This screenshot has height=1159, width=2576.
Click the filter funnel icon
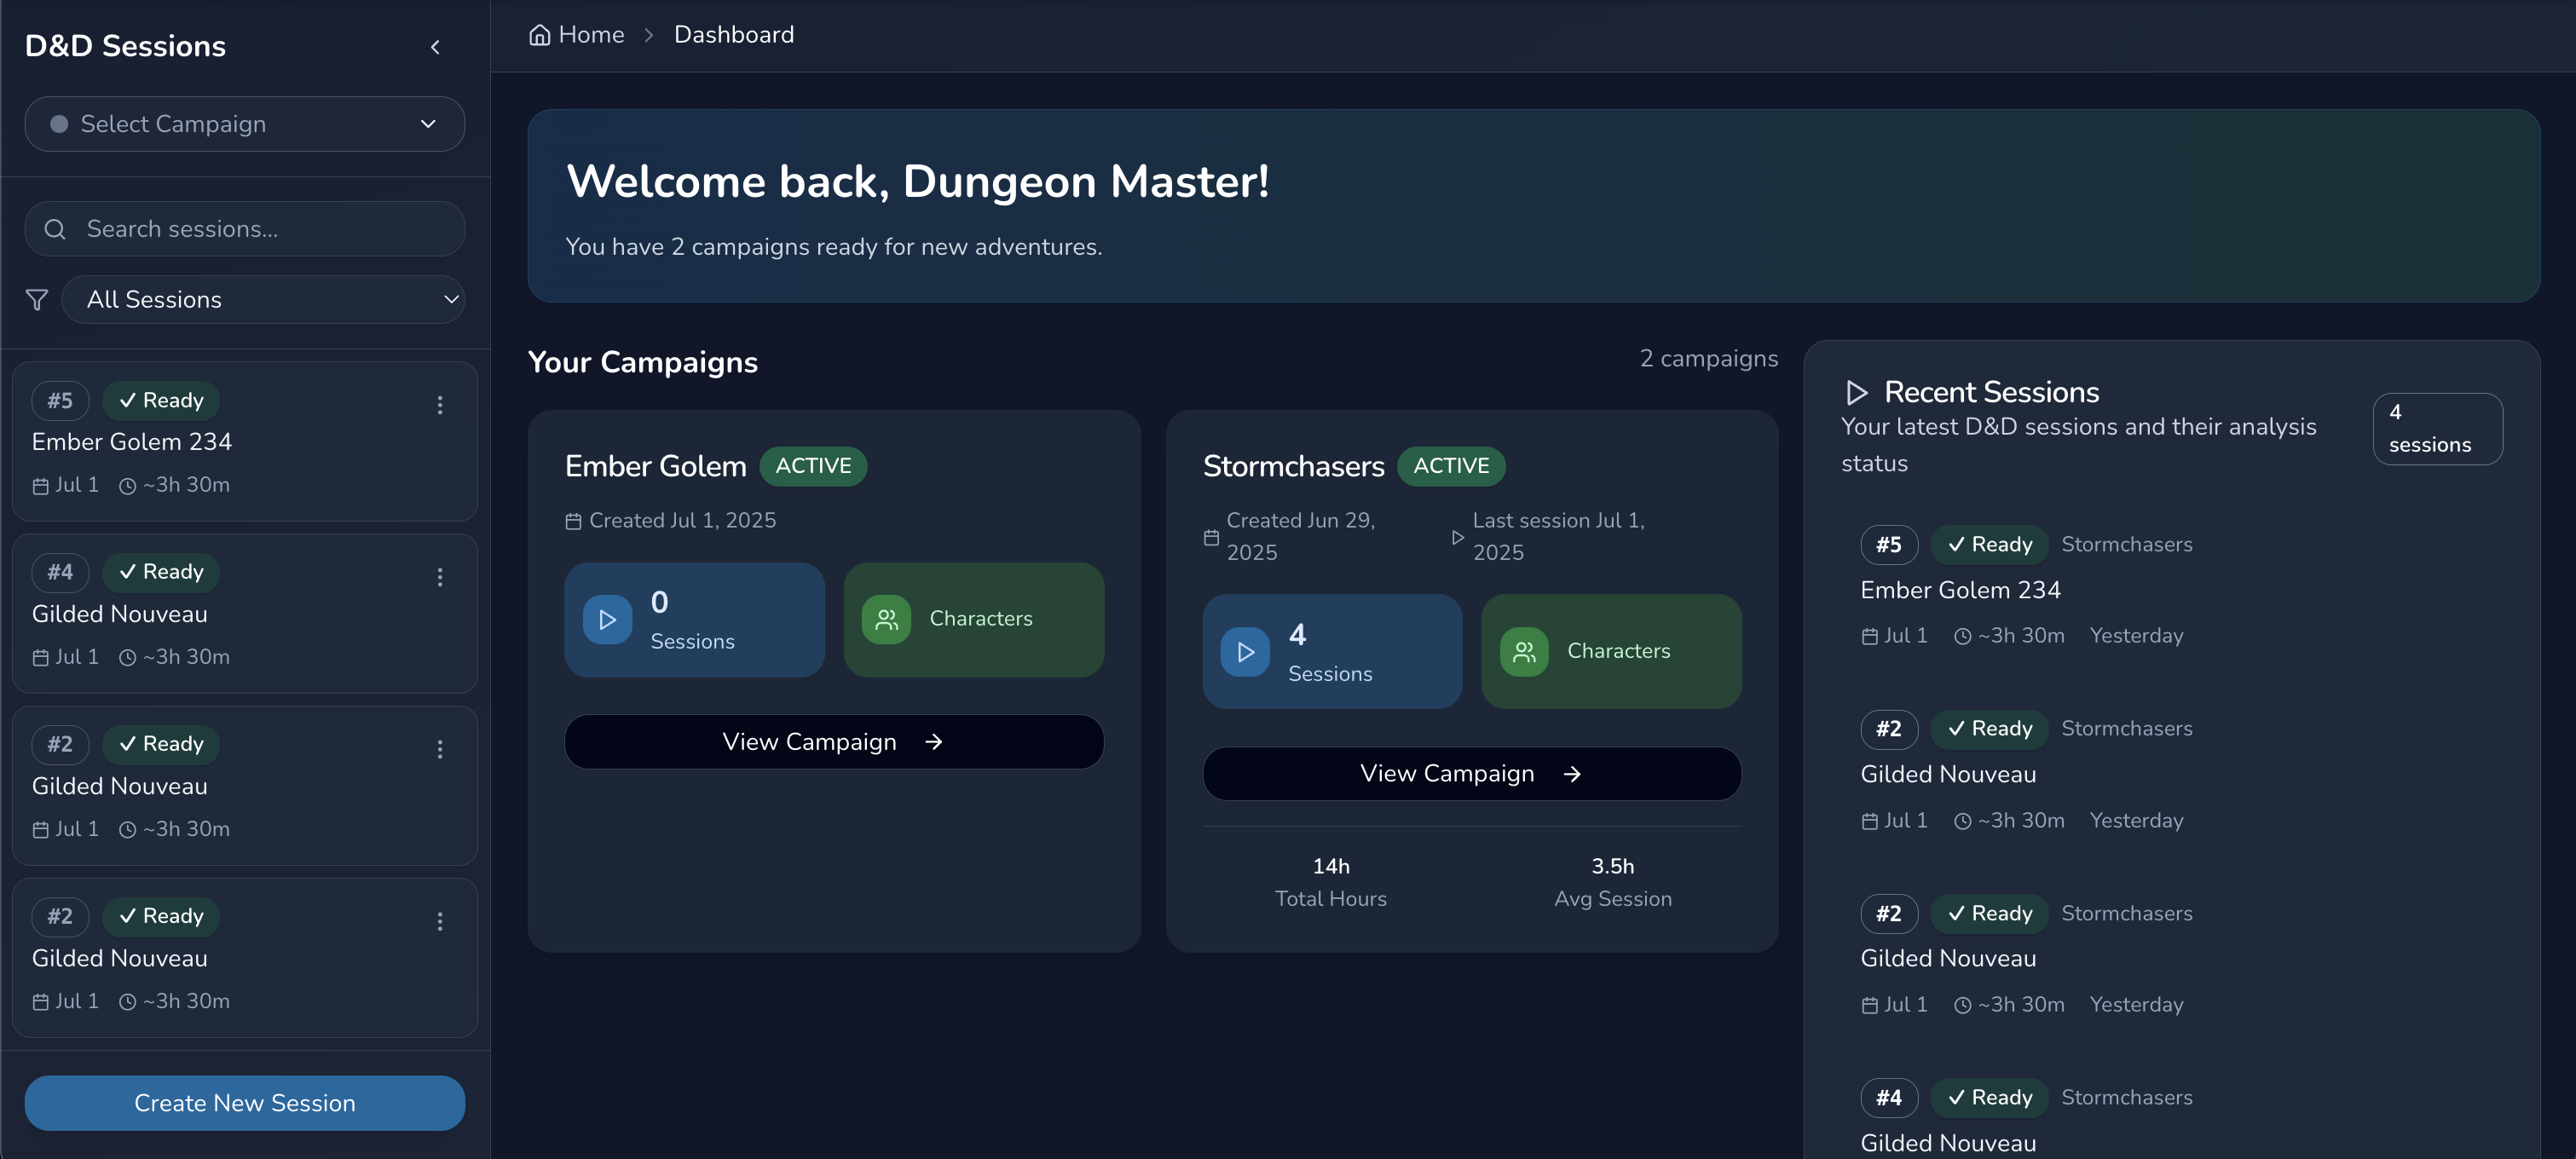37,300
